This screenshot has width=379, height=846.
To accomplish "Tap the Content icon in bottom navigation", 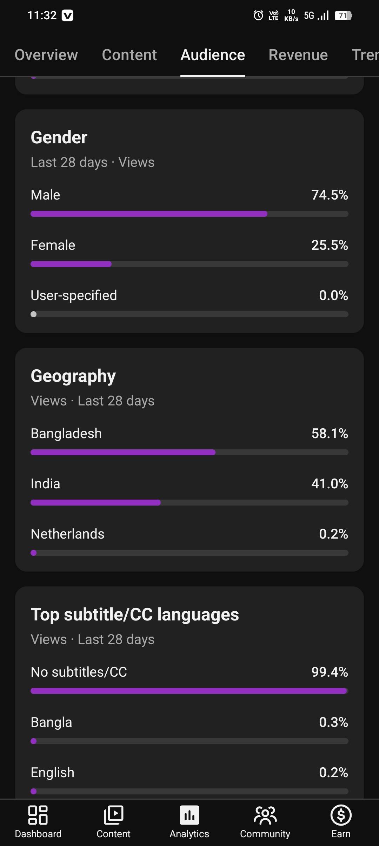I will point(113,815).
